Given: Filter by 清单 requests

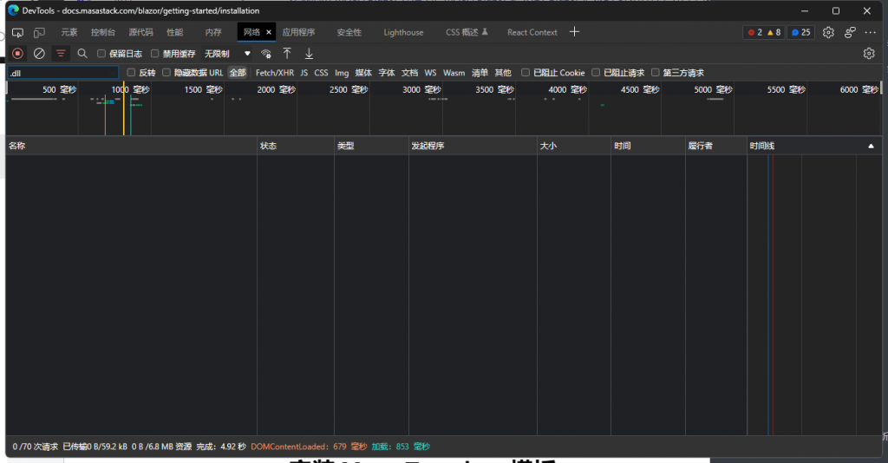Looking at the screenshot, I should click(480, 73).
